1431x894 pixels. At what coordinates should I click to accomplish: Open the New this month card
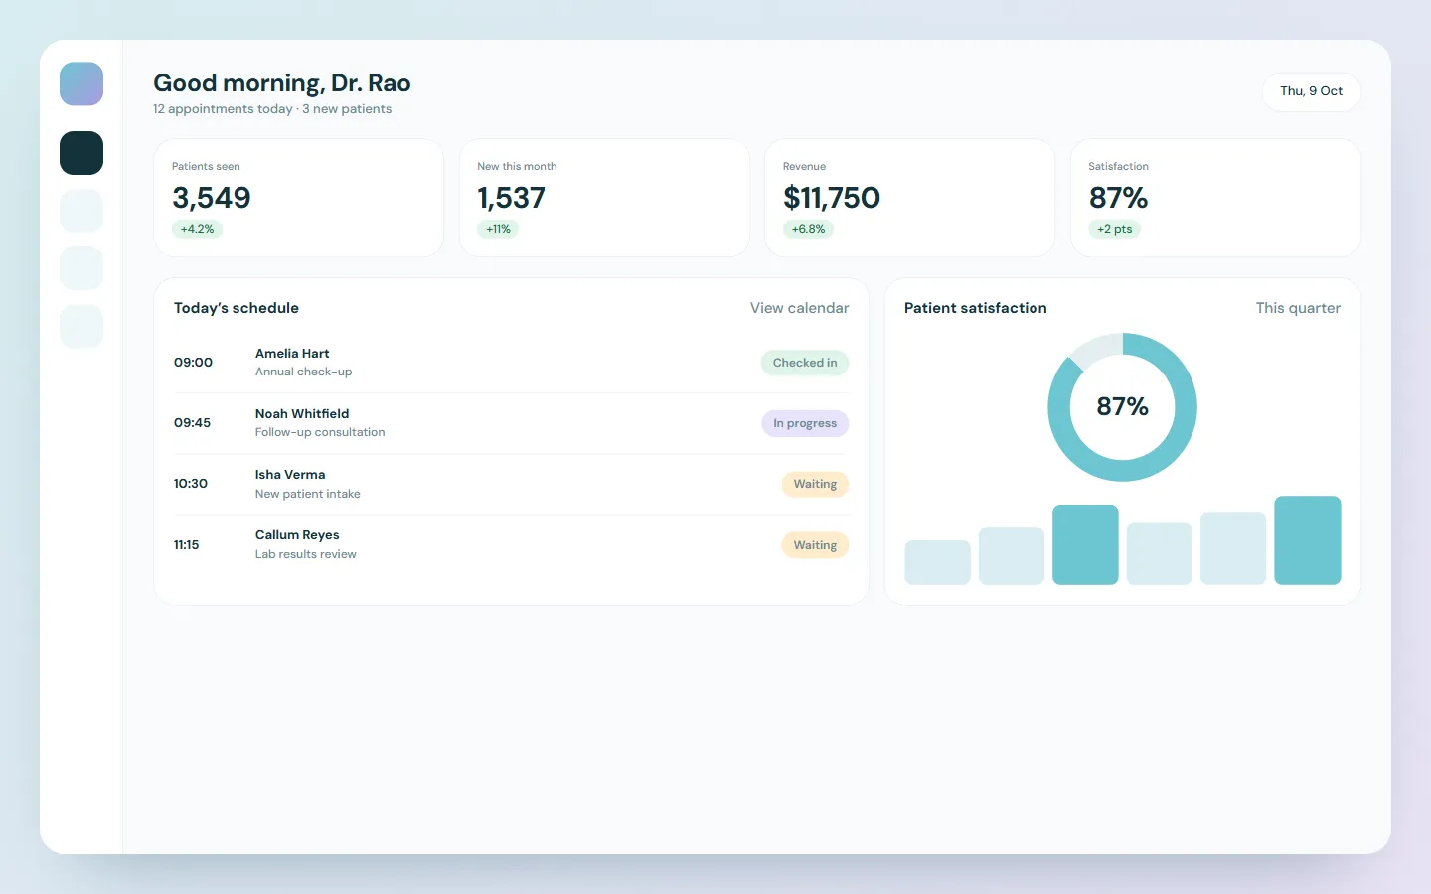(x=604, y=198)
